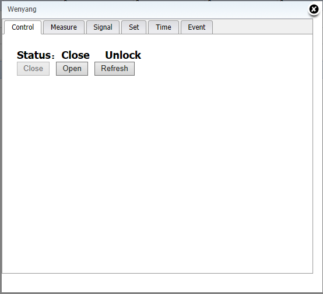This screenshot has height=294, width=323.
Task: Select the Set tab
Action: click(x=134, y=27)
